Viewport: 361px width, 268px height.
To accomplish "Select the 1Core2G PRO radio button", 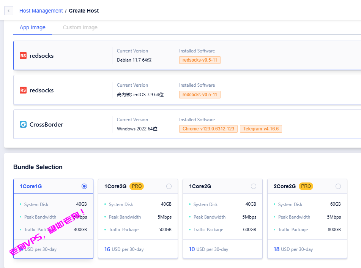I will pyautogui.click(x=169, y=186).
